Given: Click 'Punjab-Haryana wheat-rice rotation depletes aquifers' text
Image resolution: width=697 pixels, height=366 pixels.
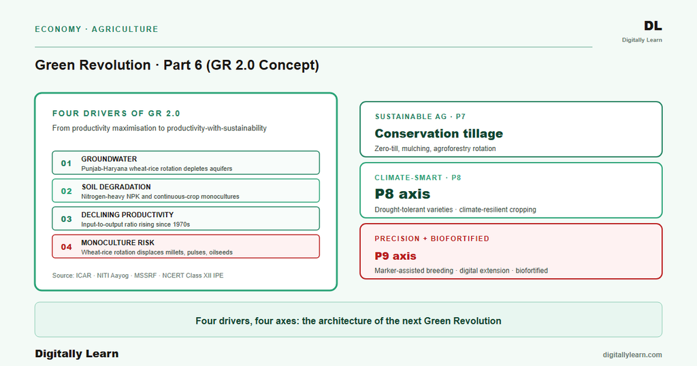Looking at the screenshot, I should (x=157, y=169).
